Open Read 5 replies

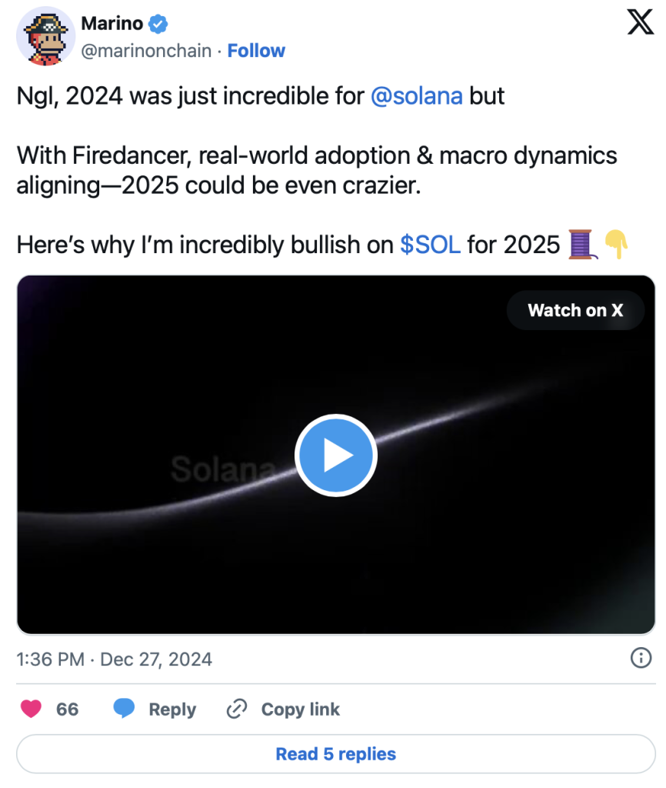click(336, 754)
